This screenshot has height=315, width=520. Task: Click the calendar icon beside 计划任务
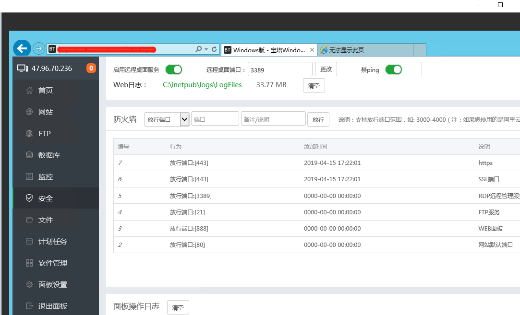(29, 241)
